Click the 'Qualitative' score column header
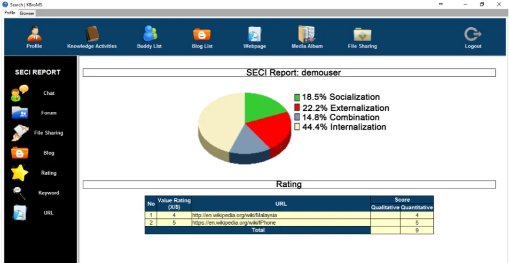The width and height of the screenshot is (510, 263). click(x=386, y=208)
